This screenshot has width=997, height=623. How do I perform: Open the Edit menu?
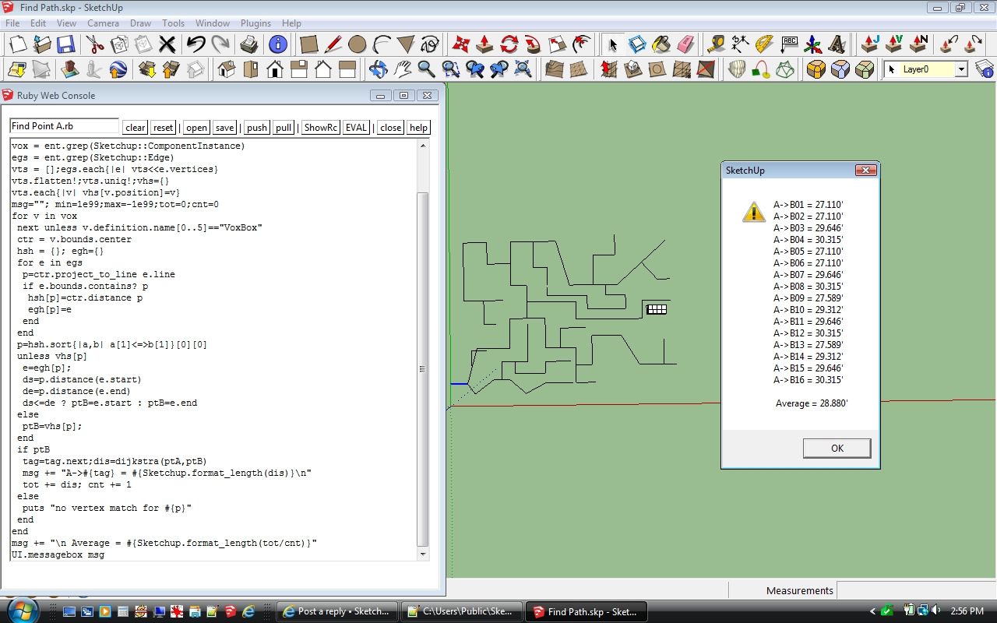coord(38,23)
